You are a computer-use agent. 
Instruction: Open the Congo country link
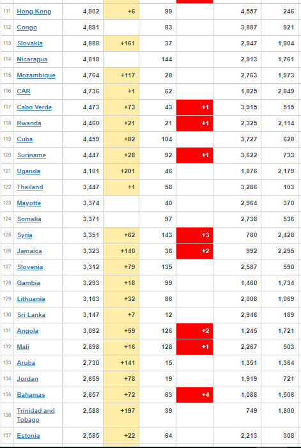(27, 27)
